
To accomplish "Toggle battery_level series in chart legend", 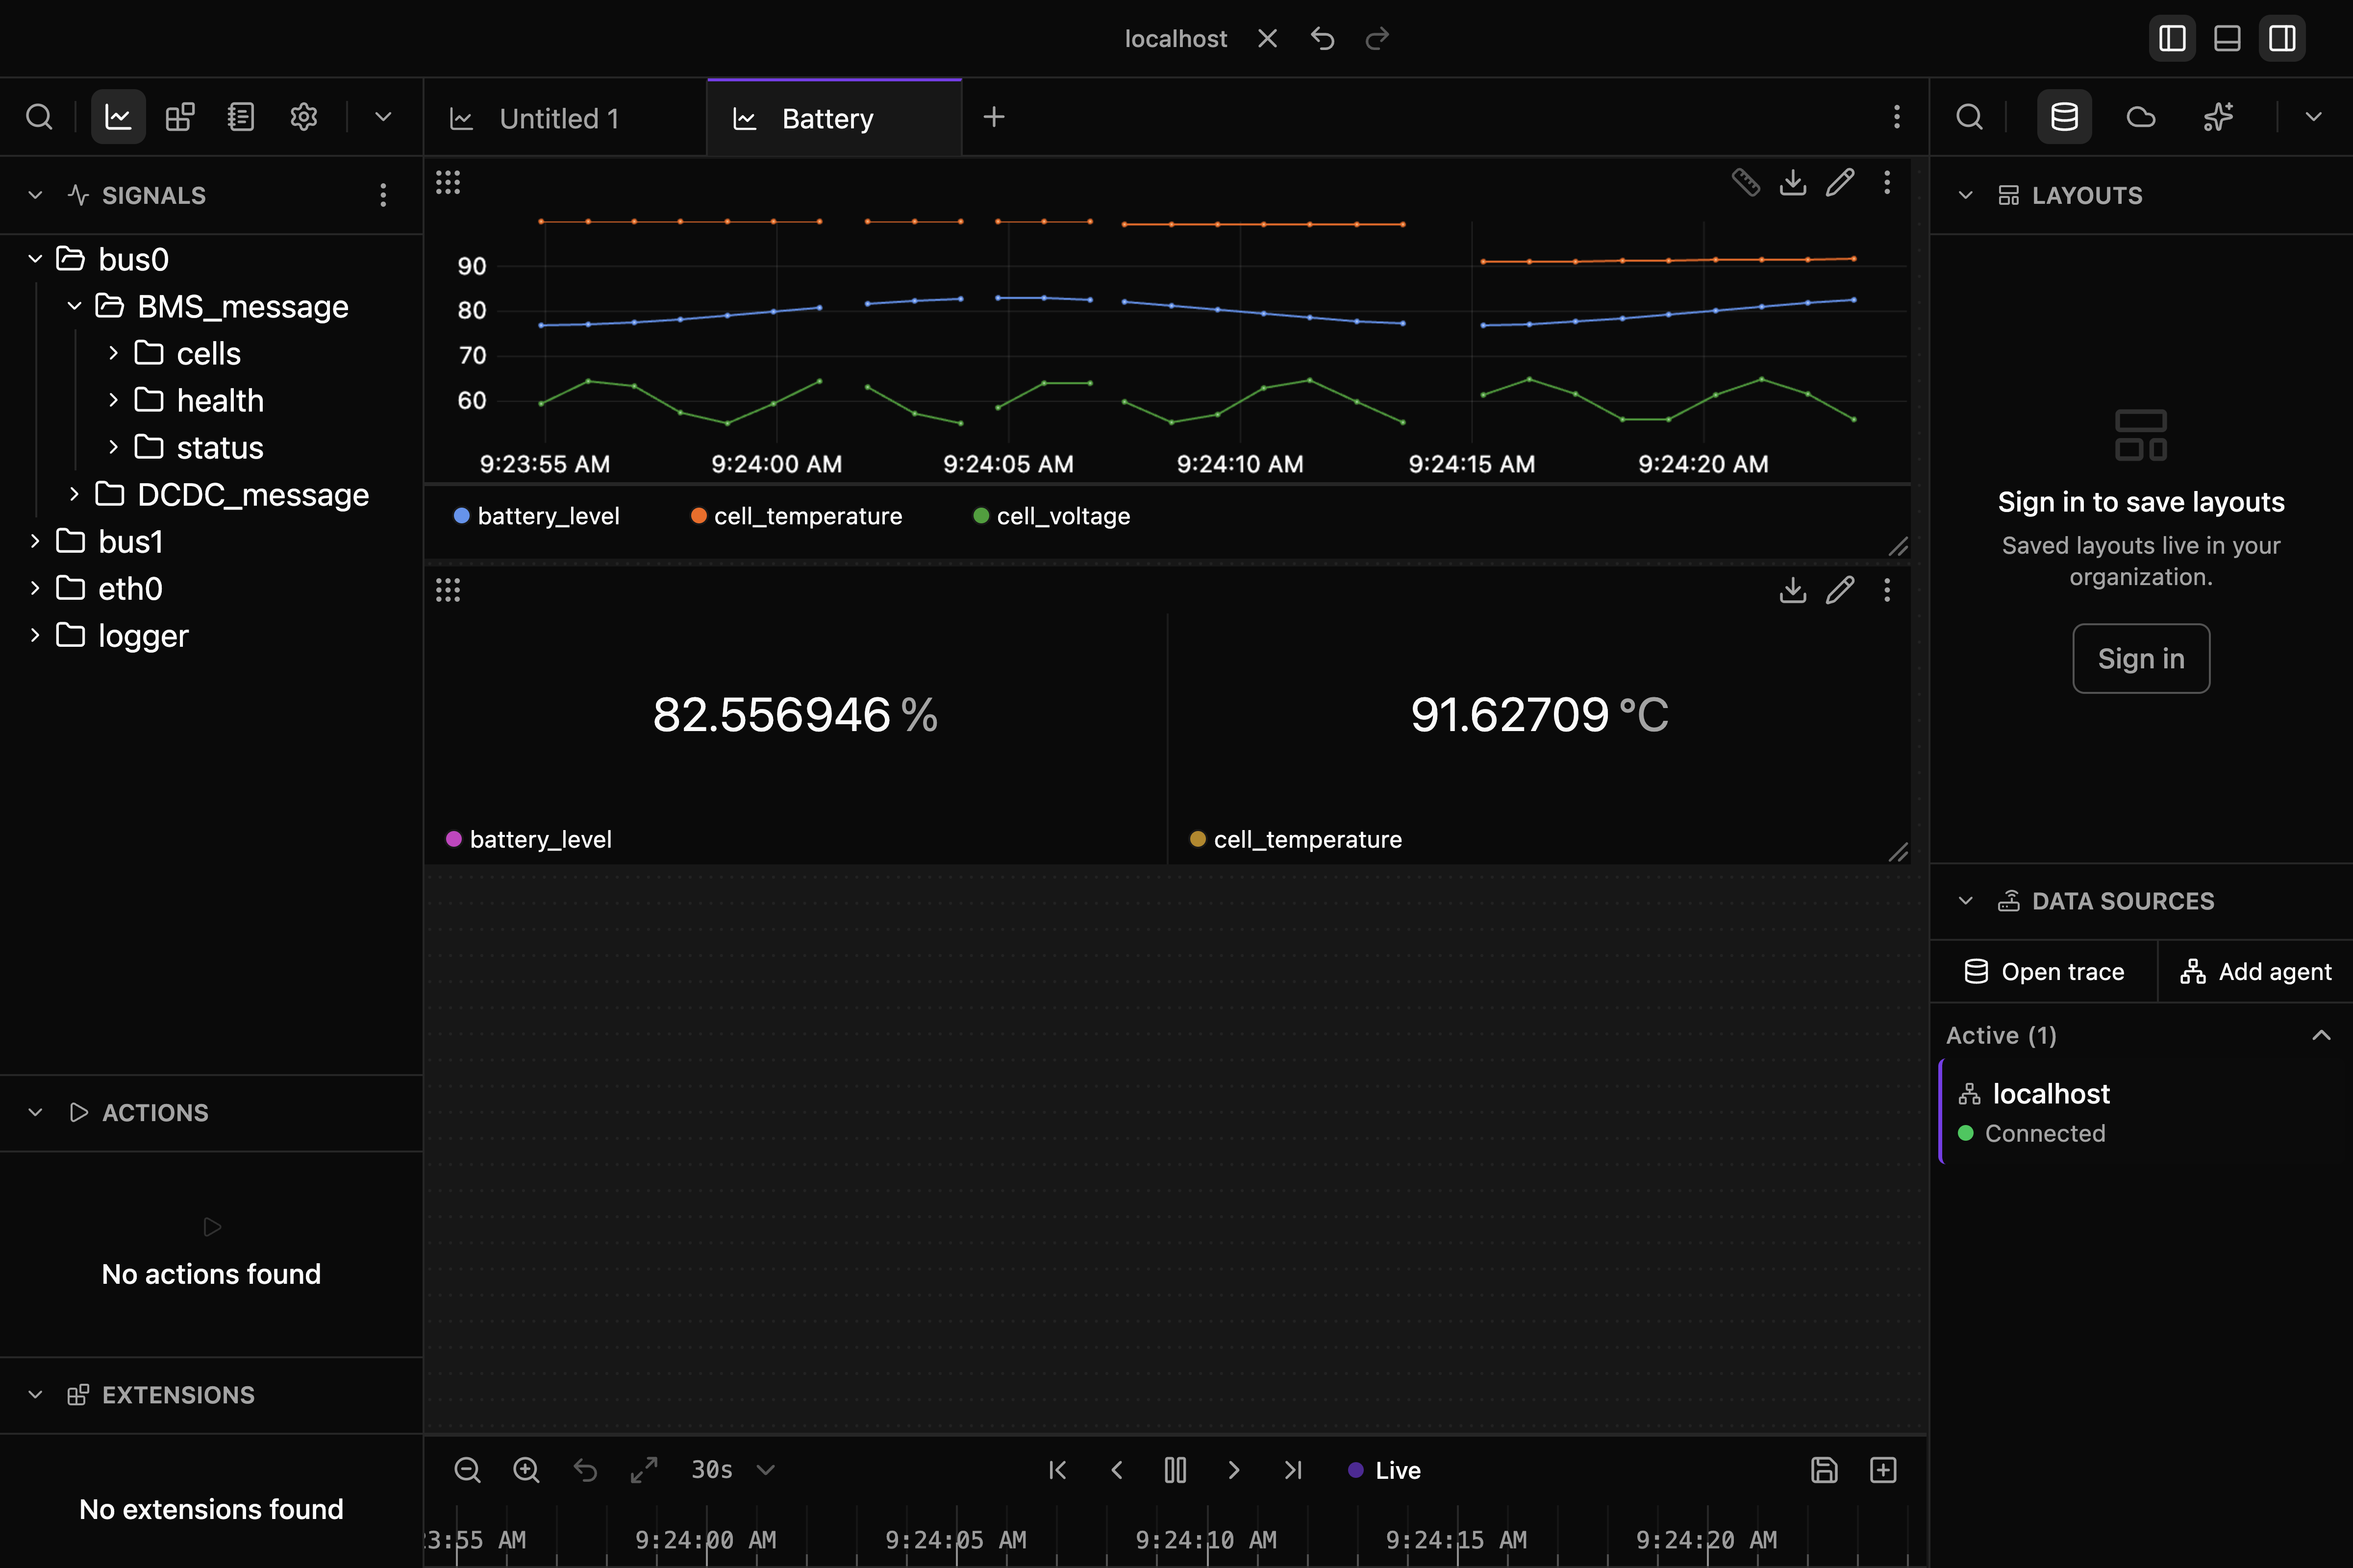I will (x=537, y=516).
